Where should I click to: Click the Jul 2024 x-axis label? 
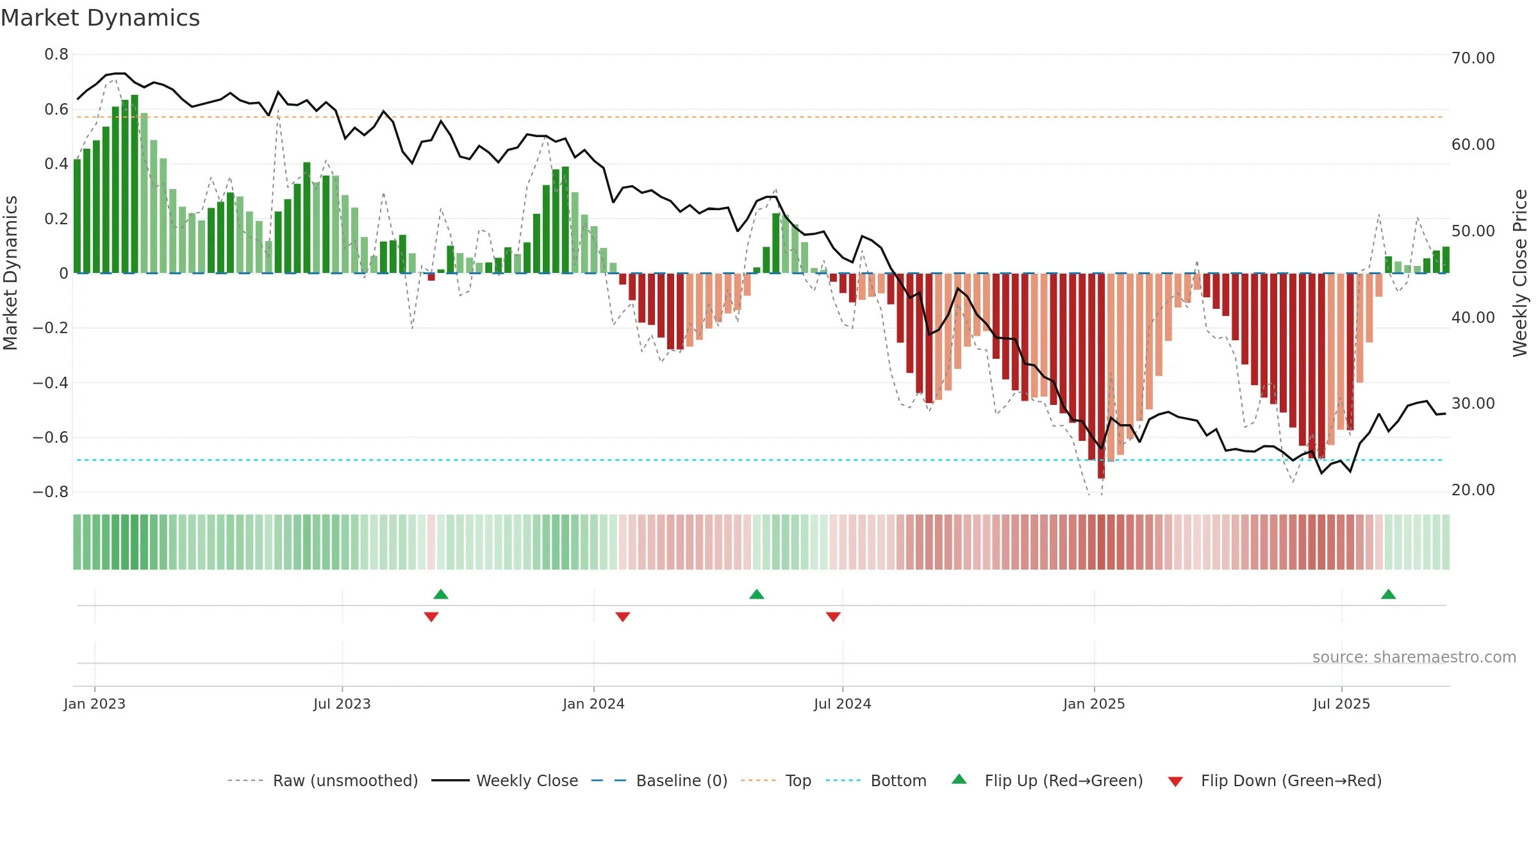point(843,704)
